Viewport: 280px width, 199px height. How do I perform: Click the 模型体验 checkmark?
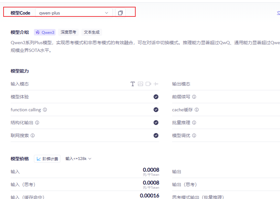pos(156,97)
